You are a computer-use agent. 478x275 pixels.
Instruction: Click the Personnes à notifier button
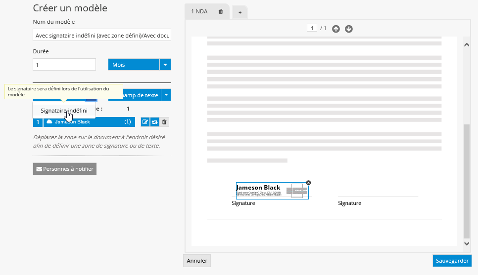pos(64,169)
